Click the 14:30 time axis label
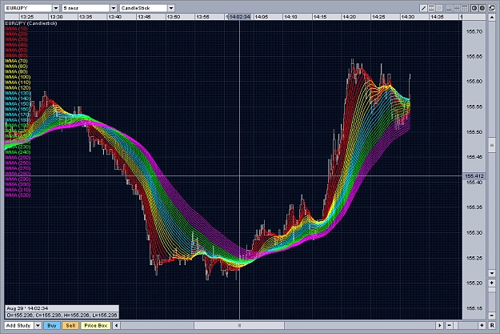Screen dimensions: 500x334 pos(408,17)
